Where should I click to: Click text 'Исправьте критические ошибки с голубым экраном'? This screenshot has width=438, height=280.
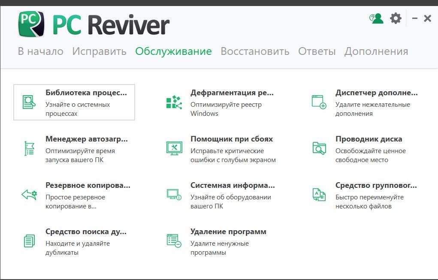pos(233,156)
